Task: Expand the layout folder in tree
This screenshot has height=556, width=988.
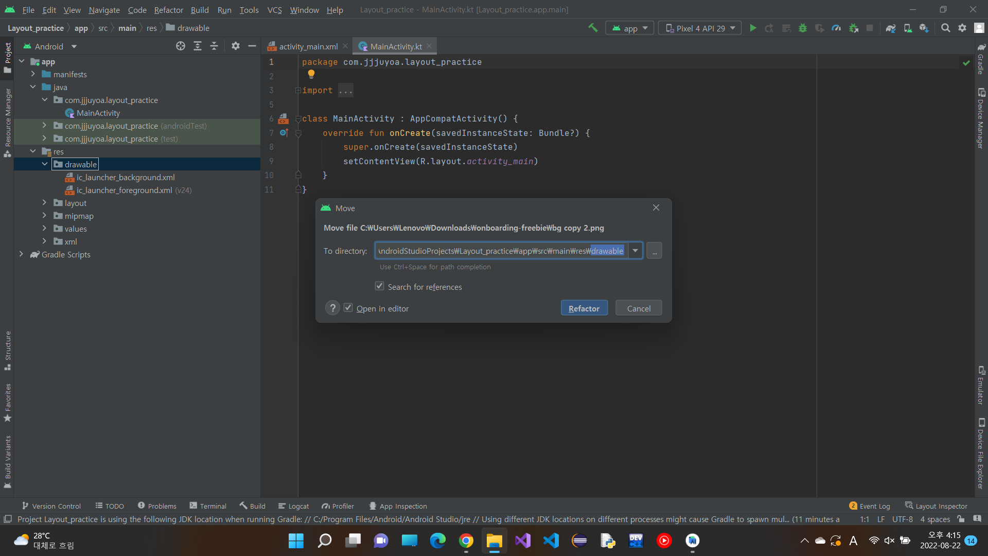Action: [44, 203]
